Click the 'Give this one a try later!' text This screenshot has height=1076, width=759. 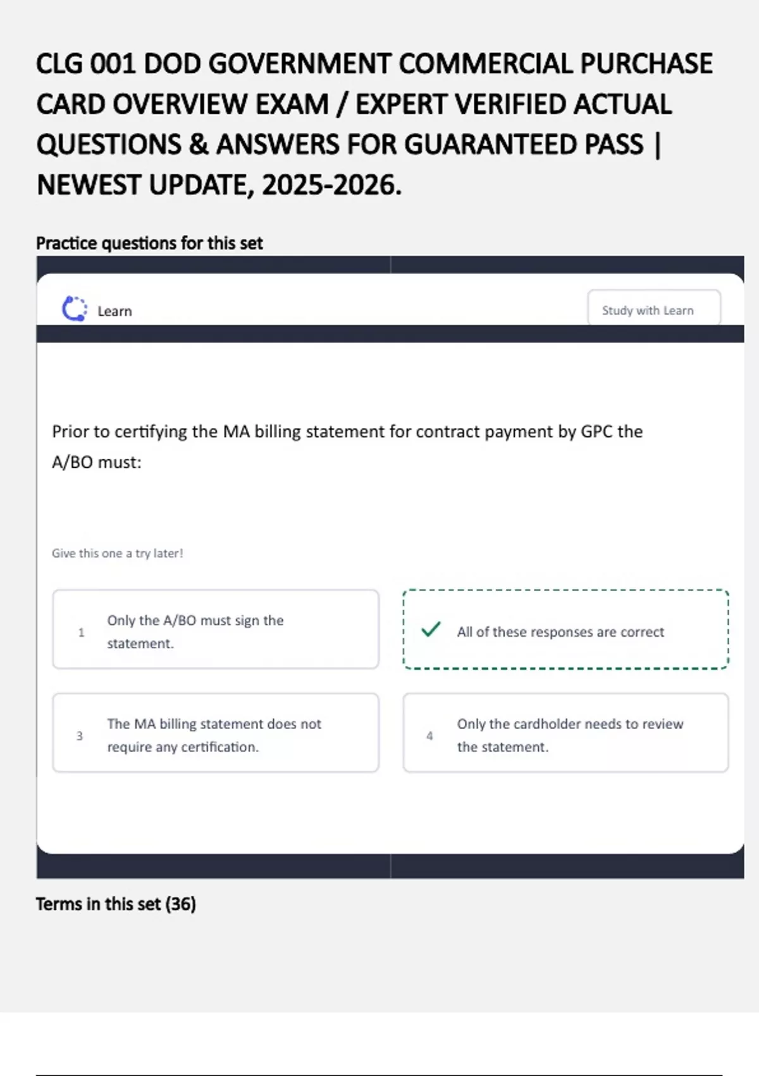118,553
